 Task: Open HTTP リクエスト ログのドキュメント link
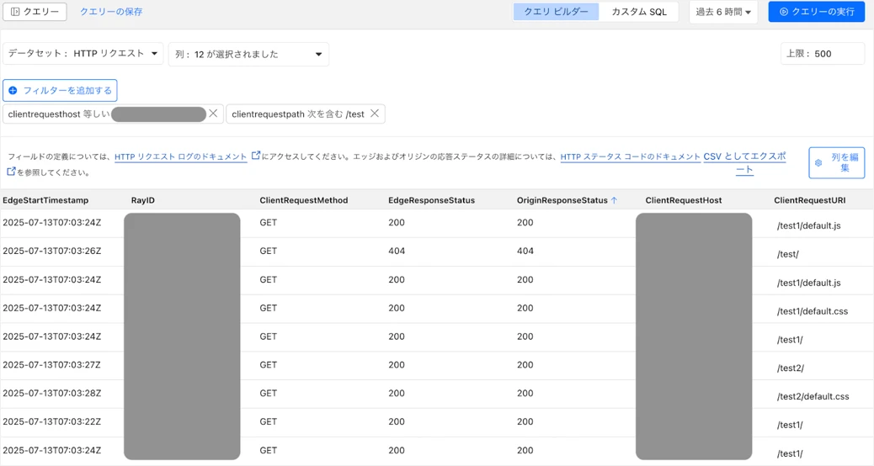181,156
